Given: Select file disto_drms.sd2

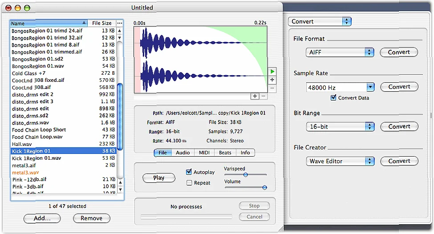Looking at the screenshot, I should [63, 116].
